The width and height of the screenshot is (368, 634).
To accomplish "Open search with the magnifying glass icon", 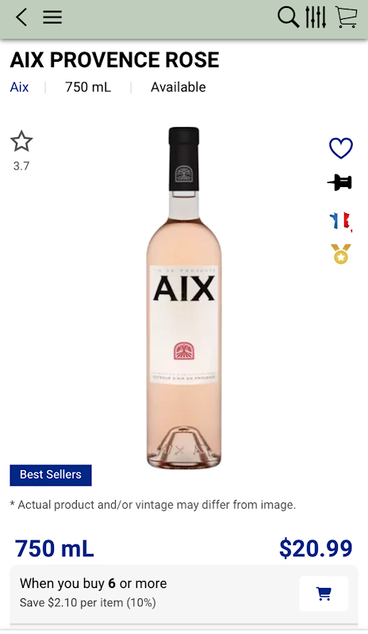I will [288, 17].
